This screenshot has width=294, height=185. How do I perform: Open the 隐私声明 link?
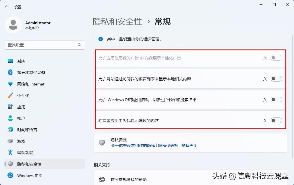pos(190,146)
